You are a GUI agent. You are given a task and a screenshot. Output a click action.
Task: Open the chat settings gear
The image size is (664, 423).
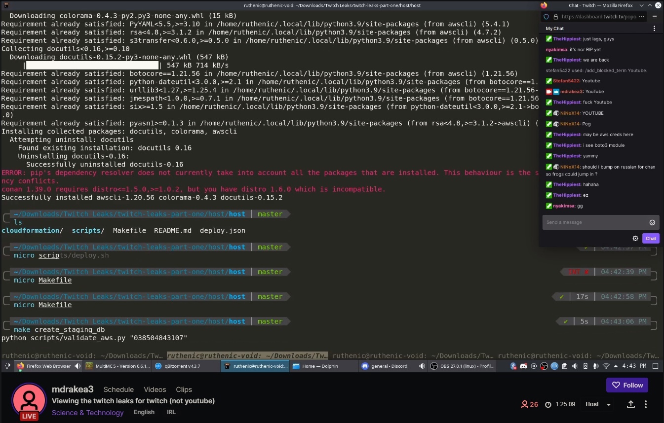(635, 238)
